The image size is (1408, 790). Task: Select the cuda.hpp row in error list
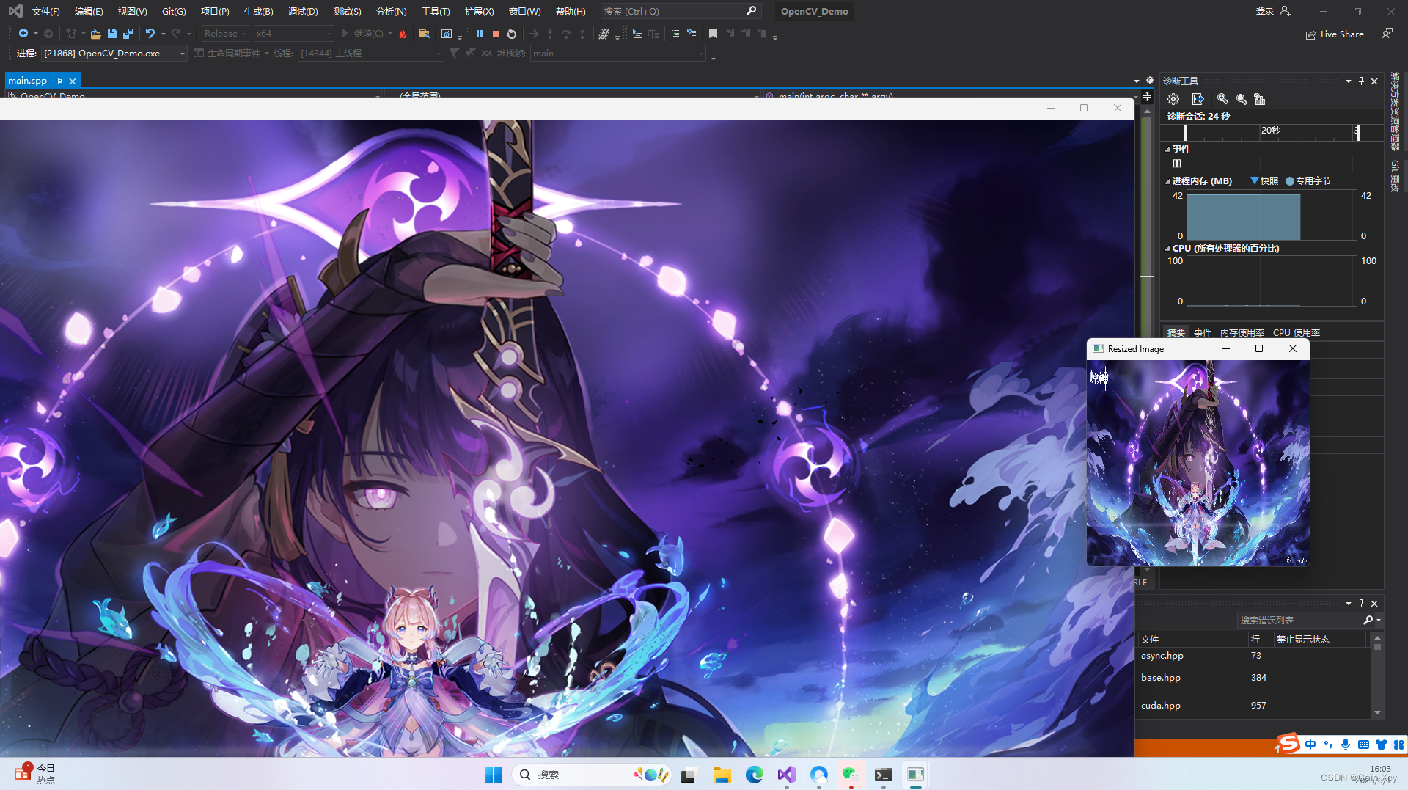click(1253, 706)
